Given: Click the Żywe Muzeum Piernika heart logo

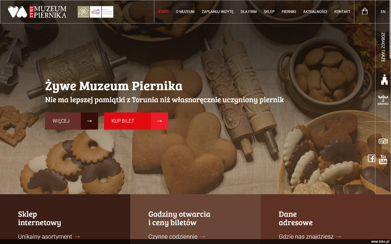Looking at the screenshot, I should pos(18,12).
